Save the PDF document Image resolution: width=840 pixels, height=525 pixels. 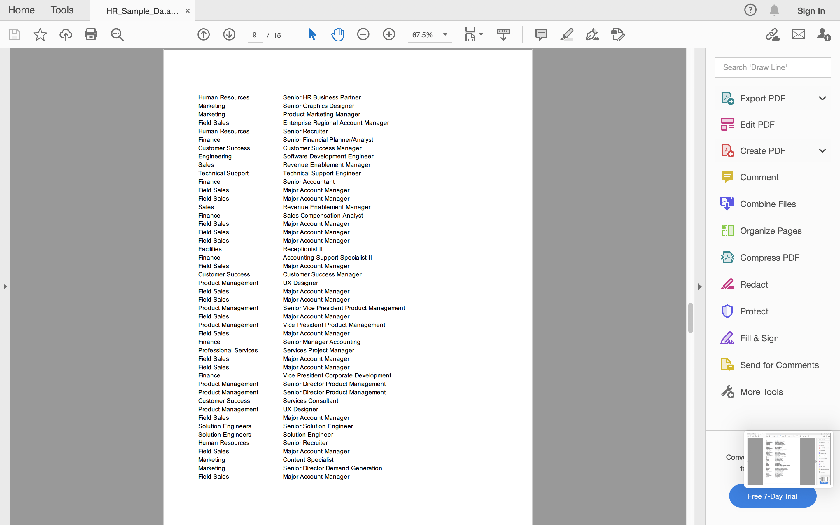tap(14, 34)
